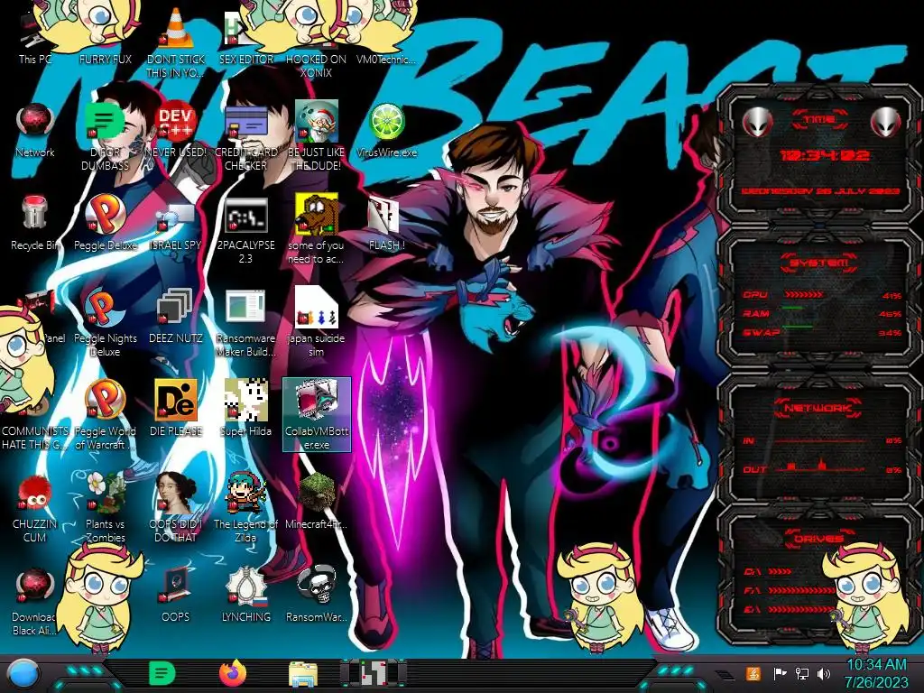Open Action Center flag tray icon
The height and width of the screenshot is (693, 924).
pyautogui.click(x=781, y=673)
